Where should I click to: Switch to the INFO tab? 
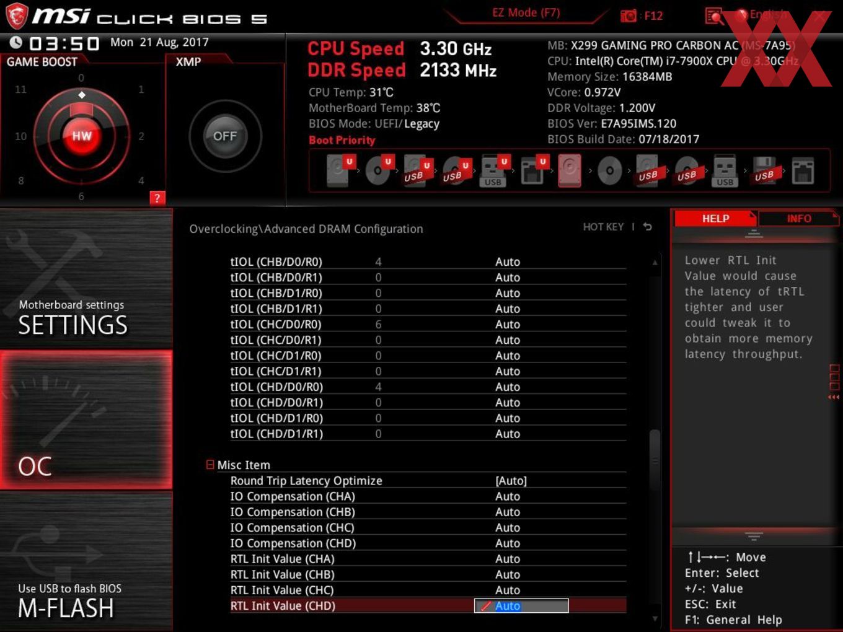point(798,218)
